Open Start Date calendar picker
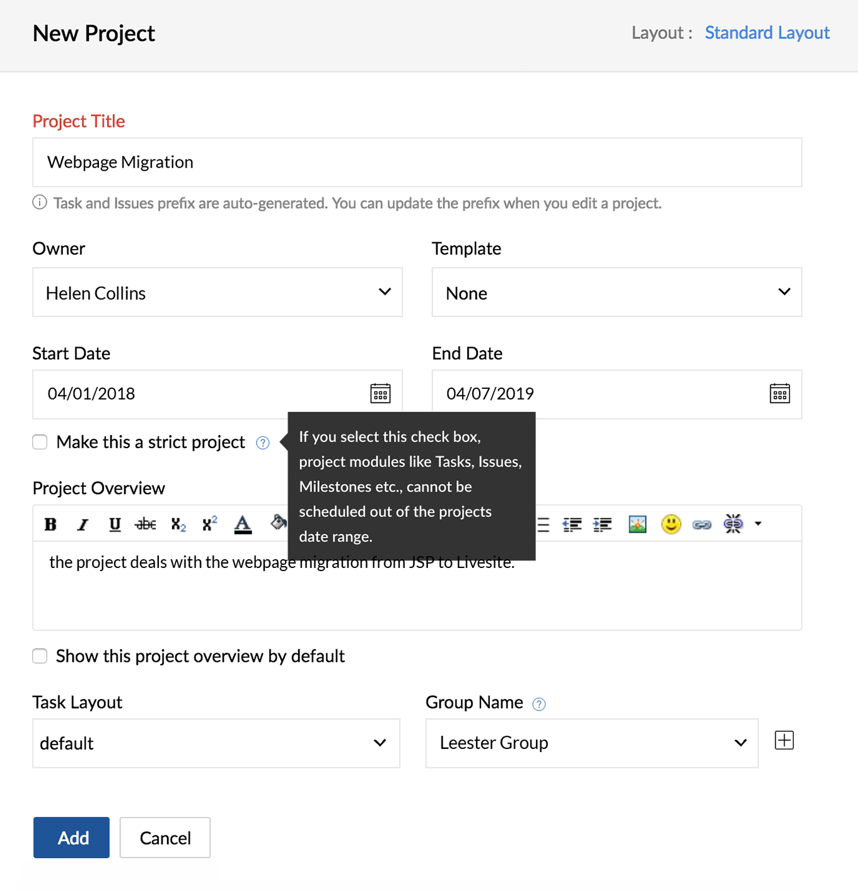This screenshot has height=892, width=858. click(380, 393)
